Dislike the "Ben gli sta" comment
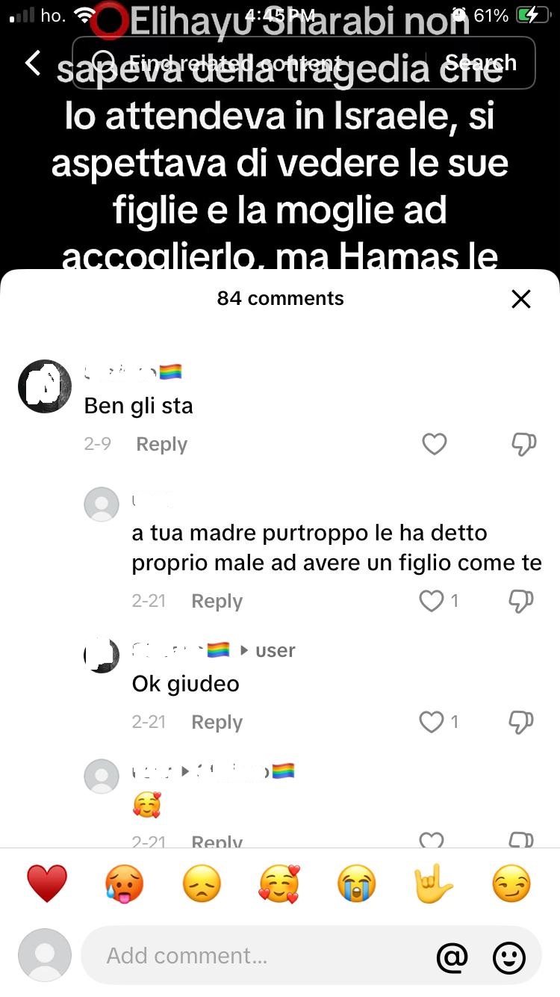 pos(523,445)
